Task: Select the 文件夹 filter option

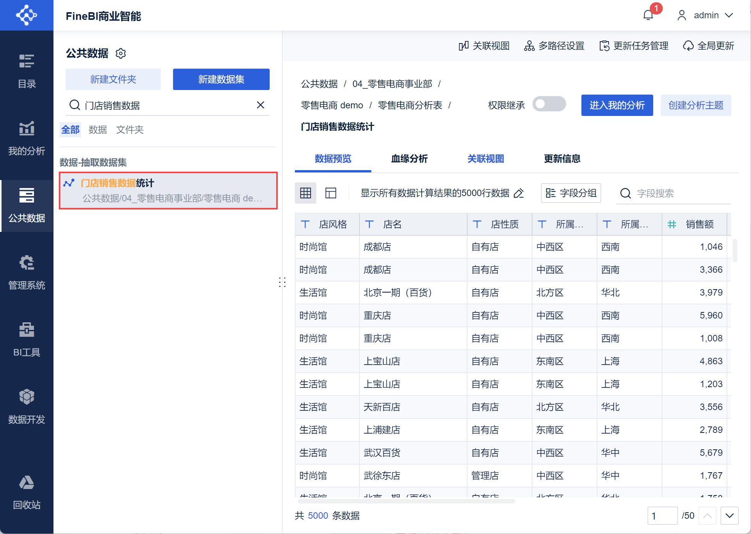Action: coord(130,130)
